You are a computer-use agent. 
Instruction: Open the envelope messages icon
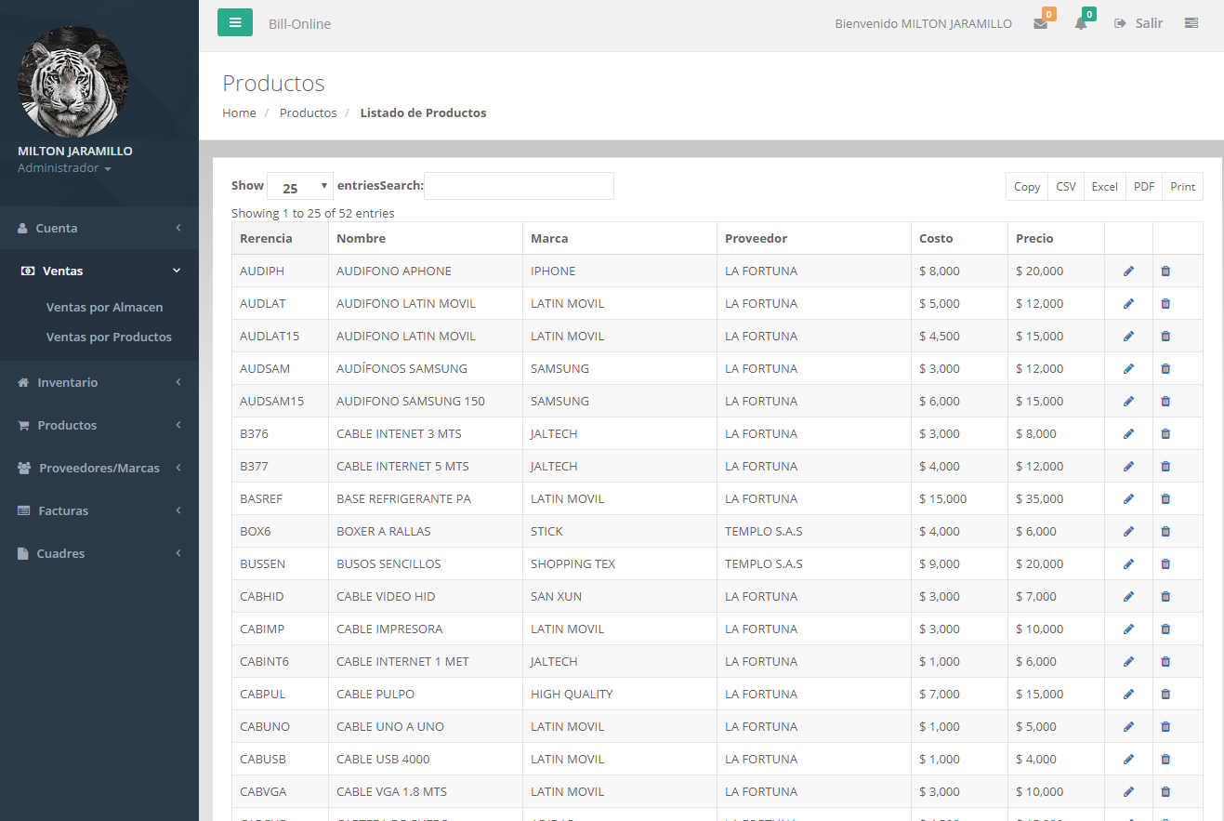tap(1040, 23)
